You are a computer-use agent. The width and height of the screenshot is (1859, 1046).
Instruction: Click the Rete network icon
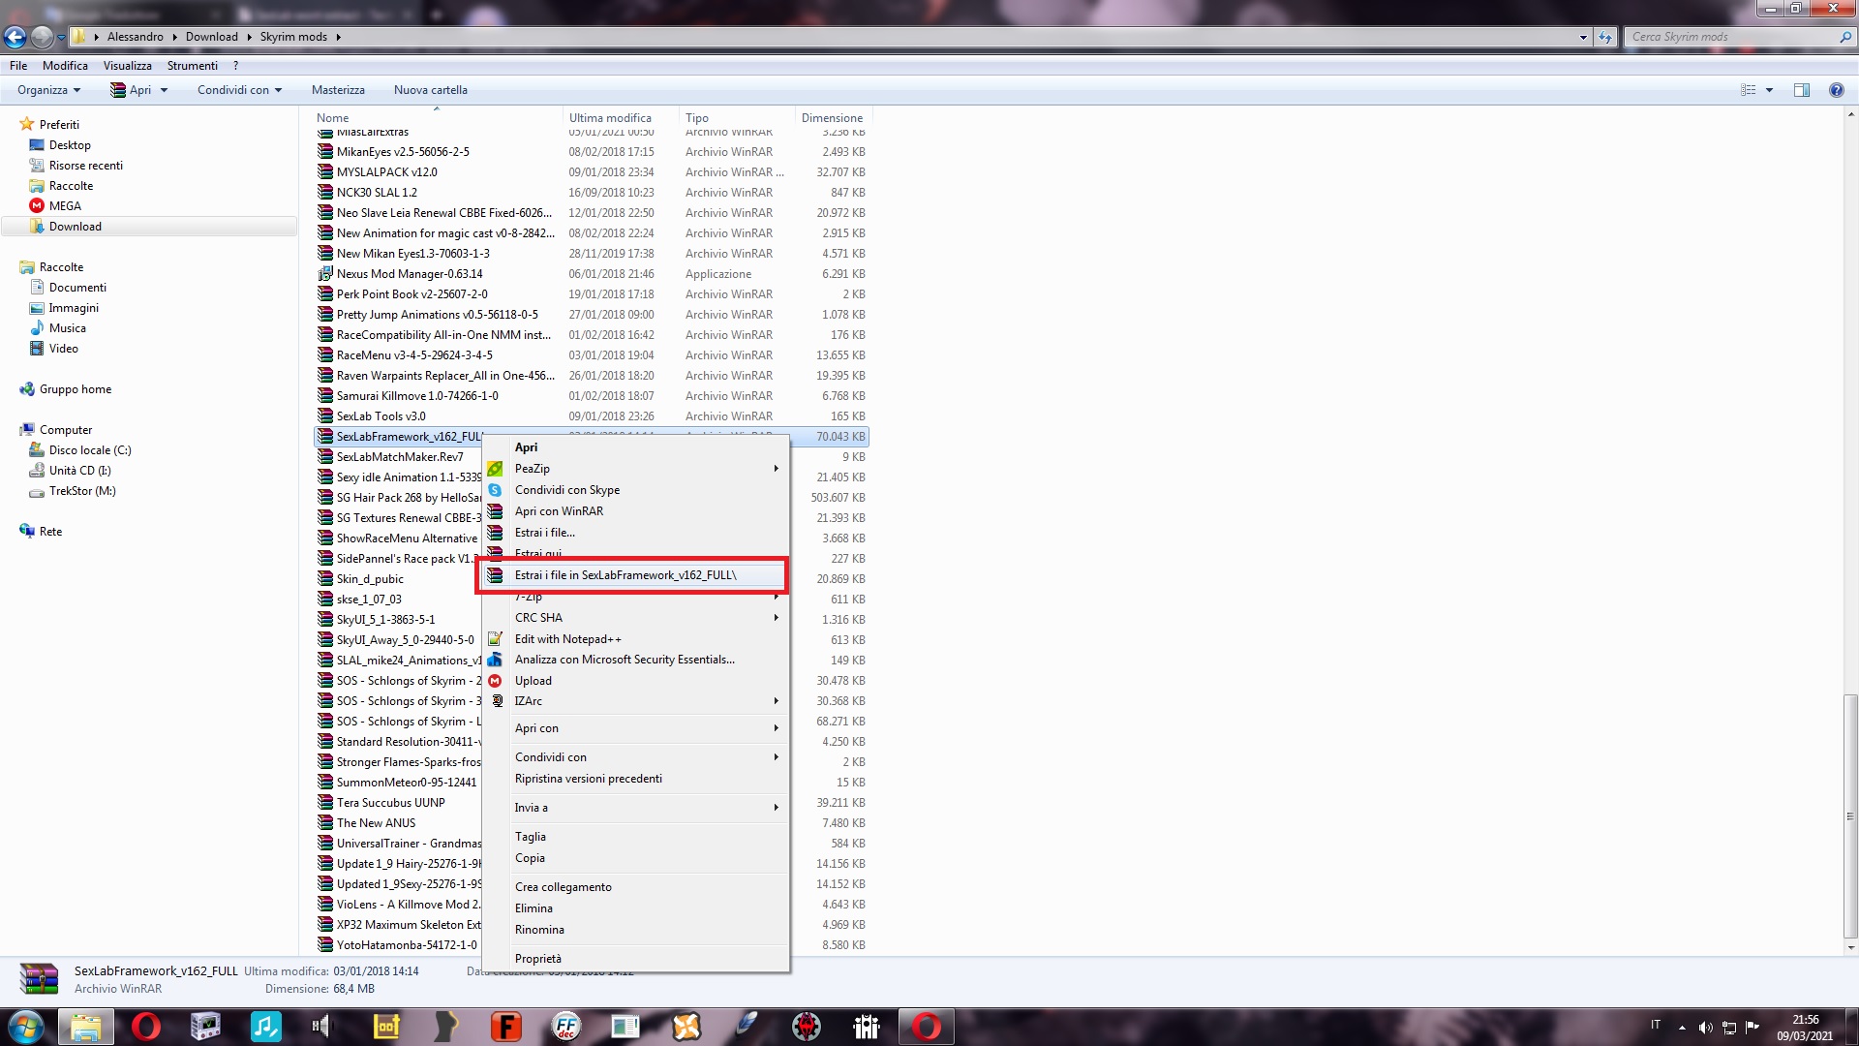pos(27,531)
